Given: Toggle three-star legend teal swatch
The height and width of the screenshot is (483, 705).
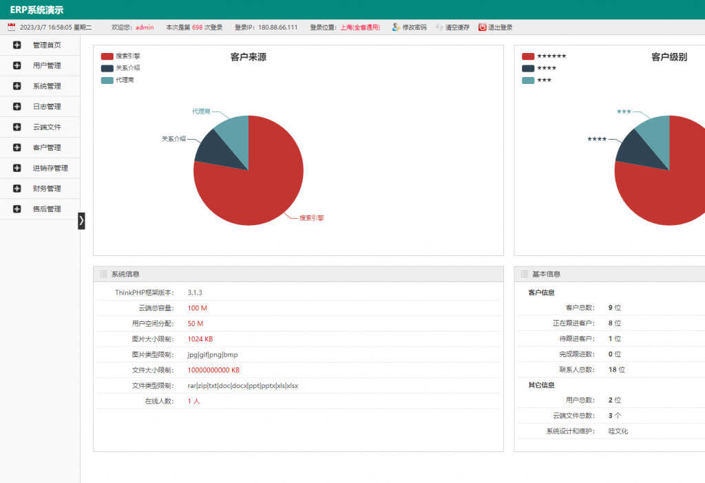Looking at the screenshot, I should tap(528, 80).
